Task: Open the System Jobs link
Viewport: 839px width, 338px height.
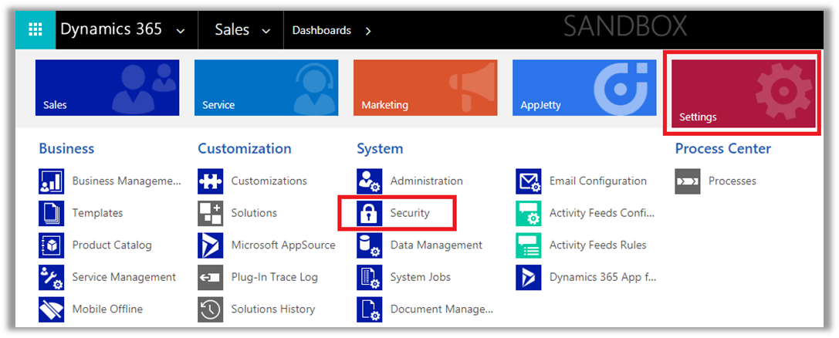Action: click(x=420, y=277)
